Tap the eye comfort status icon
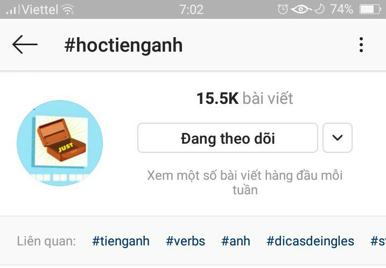The image size is (386, 268). pyautogui.click(x=301, y=9)
